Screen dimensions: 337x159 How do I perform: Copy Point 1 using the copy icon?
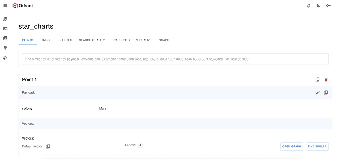pos(318,79)
